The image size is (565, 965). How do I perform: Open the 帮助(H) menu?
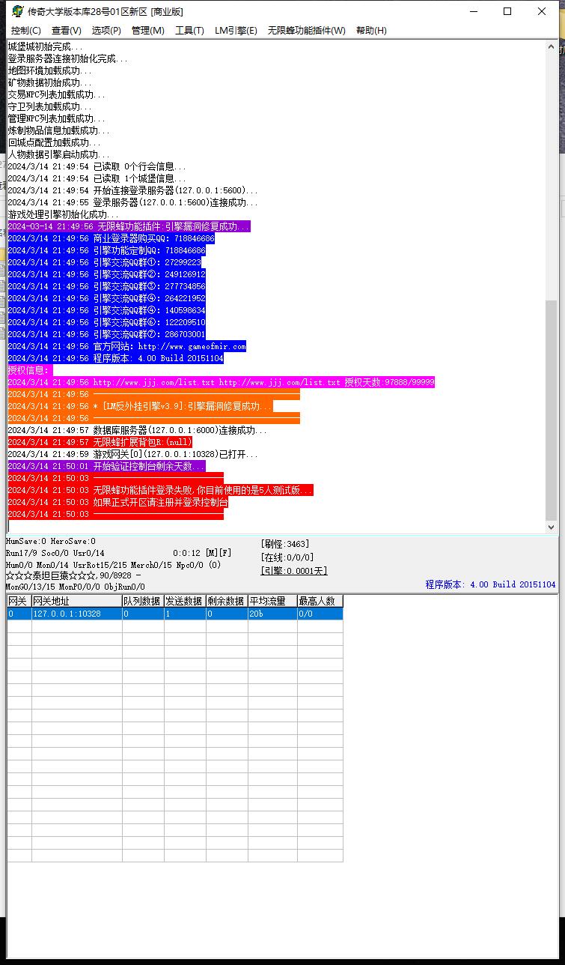click(x=371, y=31)
